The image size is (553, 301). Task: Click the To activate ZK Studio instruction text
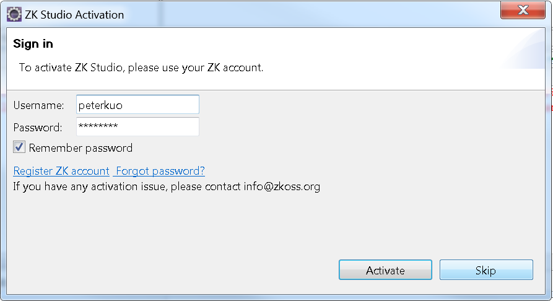tap(141, 68)
